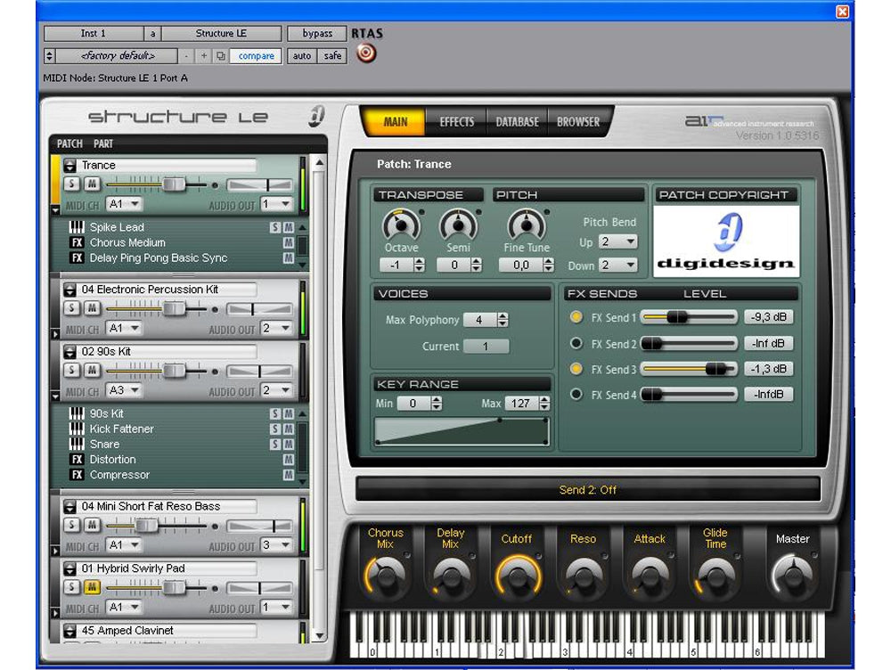The image size is (891, 670).
Task: Click the Fine Tune pitch knob
Action: pos(527,225)
